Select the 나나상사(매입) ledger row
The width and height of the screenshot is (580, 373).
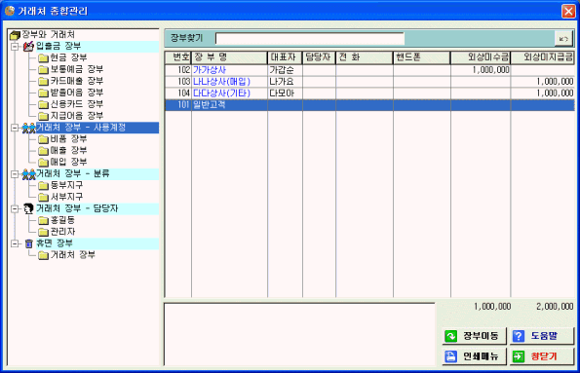pos(369,82)
